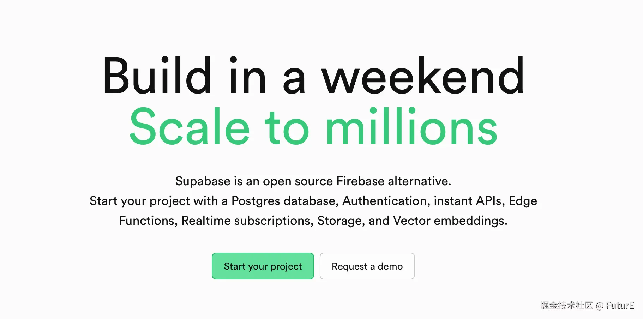Click the green Start your project button
Viewport: 643px width, 319px height.
pyautogui.click(x=263, y=266)
